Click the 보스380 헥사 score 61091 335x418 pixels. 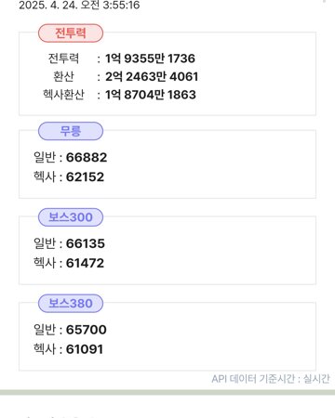[85, 349]
